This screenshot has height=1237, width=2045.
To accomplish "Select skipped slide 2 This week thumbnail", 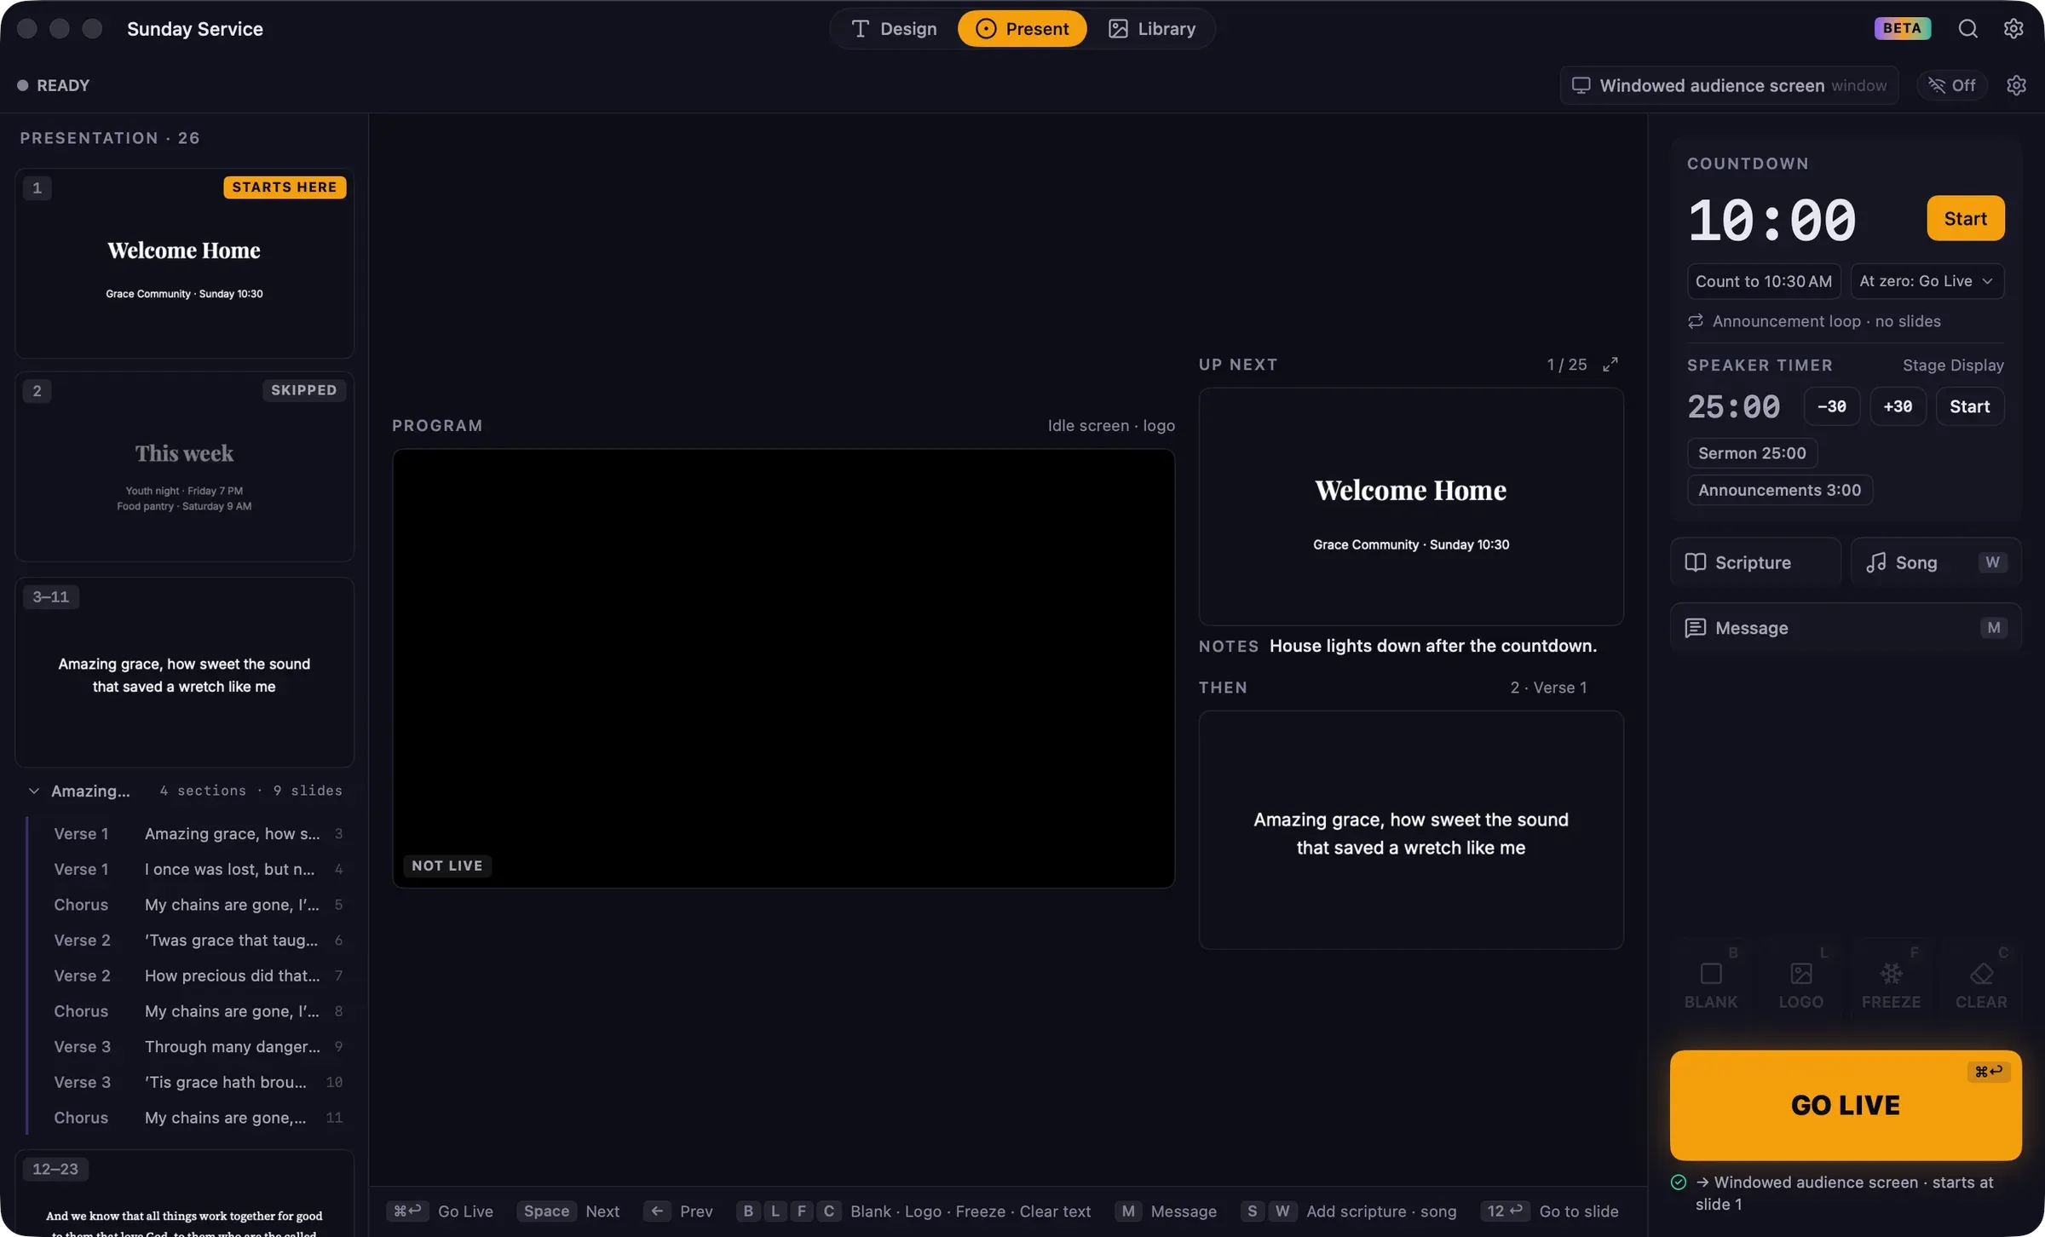I will coord(184,466).
